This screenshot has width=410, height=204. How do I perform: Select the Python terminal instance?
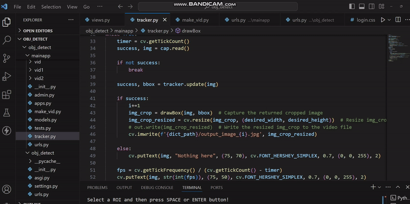point(400,198)
